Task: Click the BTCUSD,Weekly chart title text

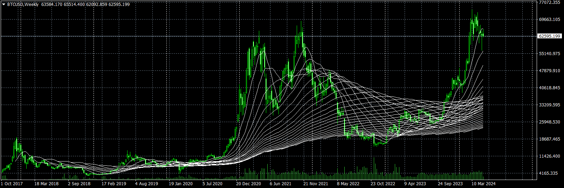Action: point(23,5)
